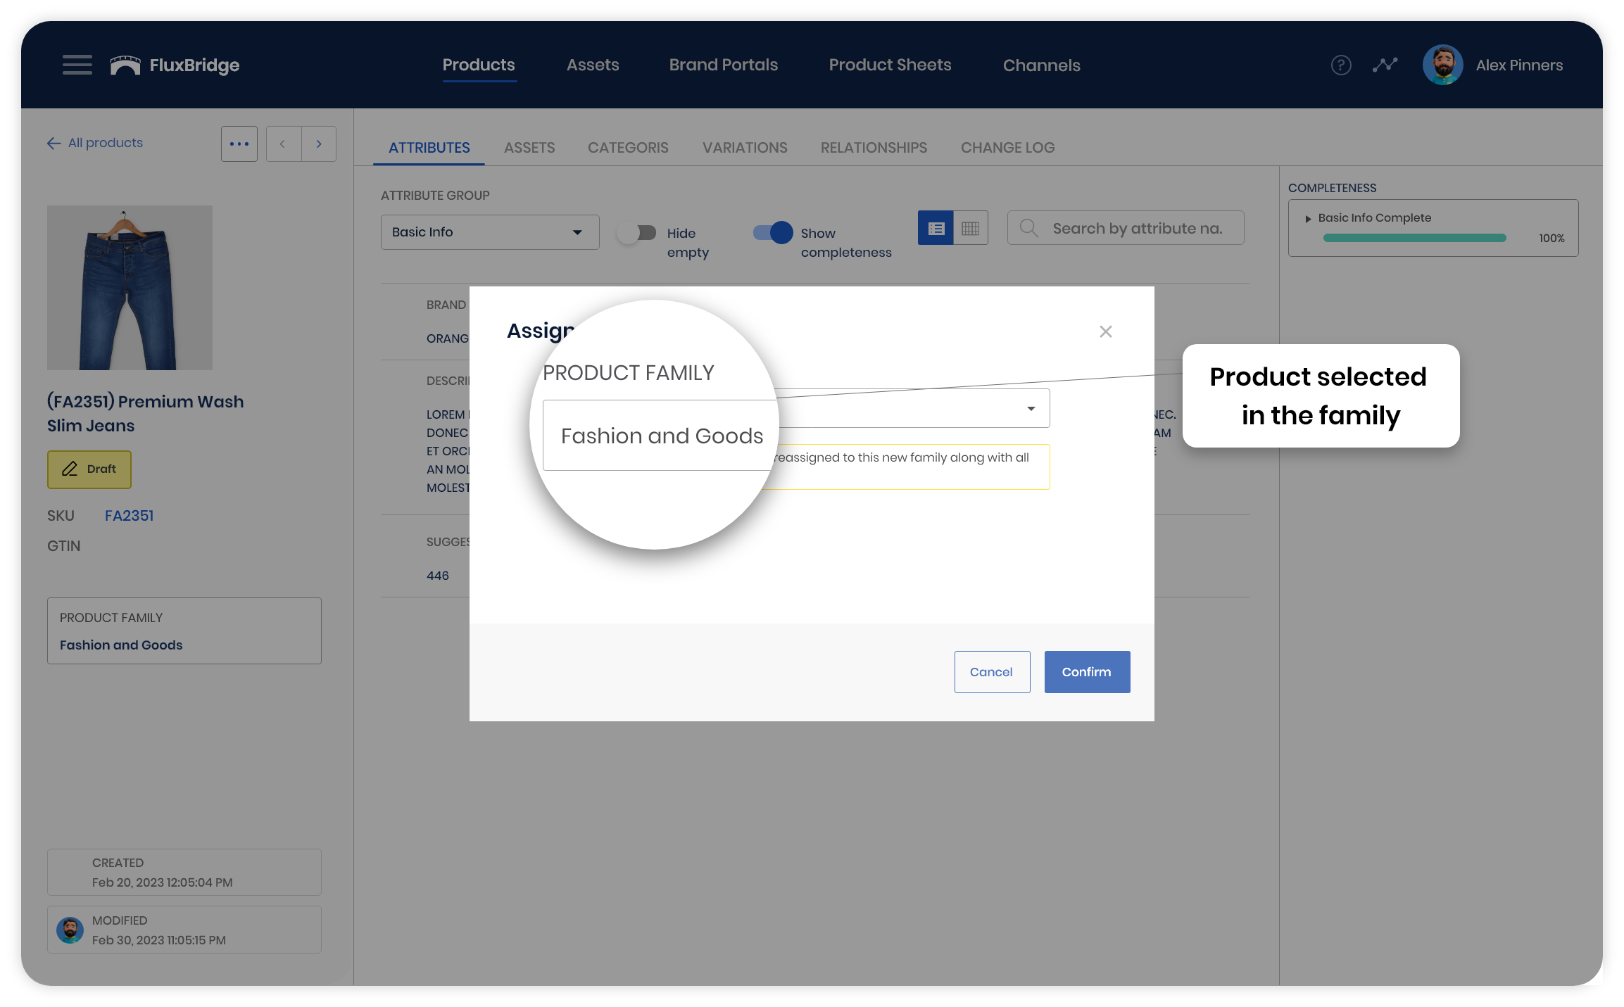Switch to the Variations tab

[x=745, y=148]
